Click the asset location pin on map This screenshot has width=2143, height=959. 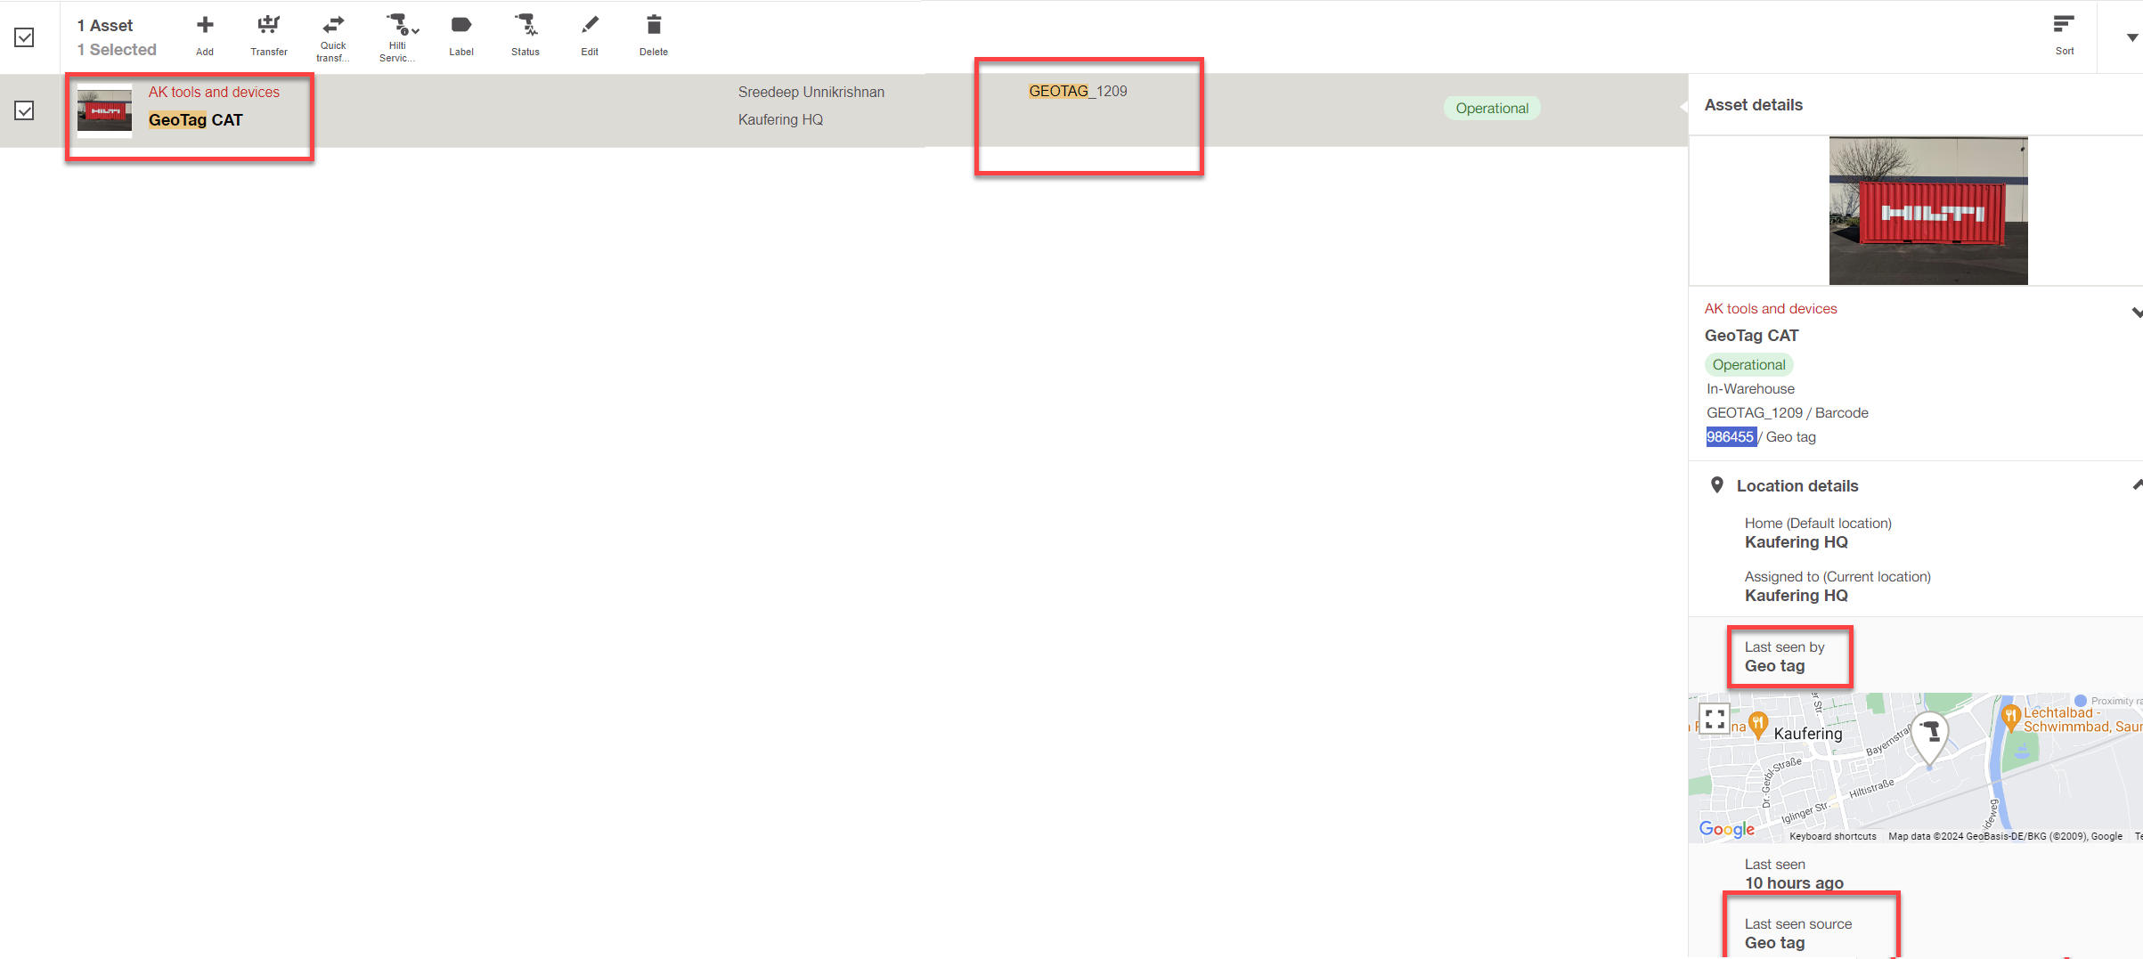point(1929,736)
